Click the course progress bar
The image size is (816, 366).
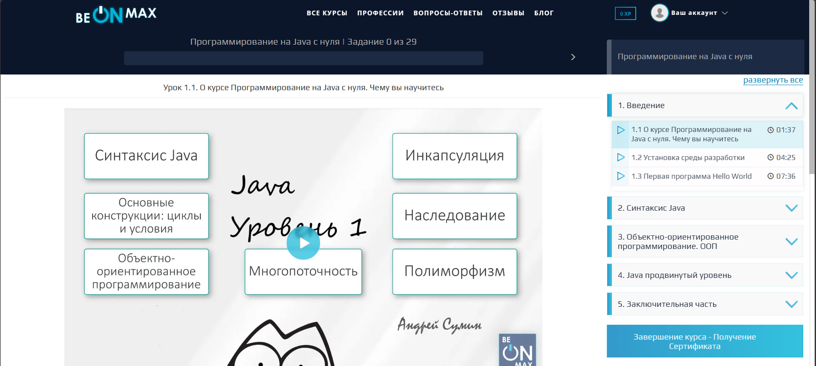click(303, 58)
